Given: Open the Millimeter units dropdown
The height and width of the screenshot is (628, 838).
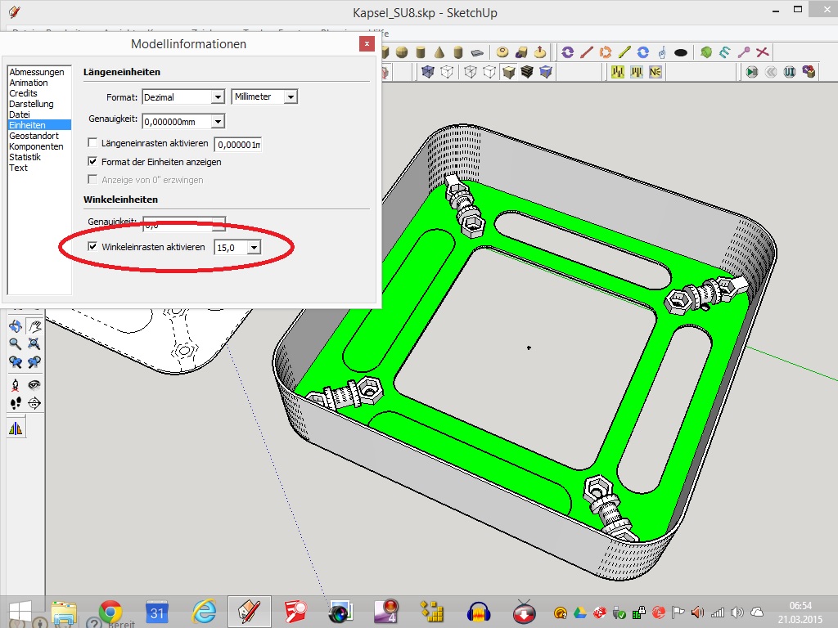Looking at the screenshot, I should [x=290, y=97].
